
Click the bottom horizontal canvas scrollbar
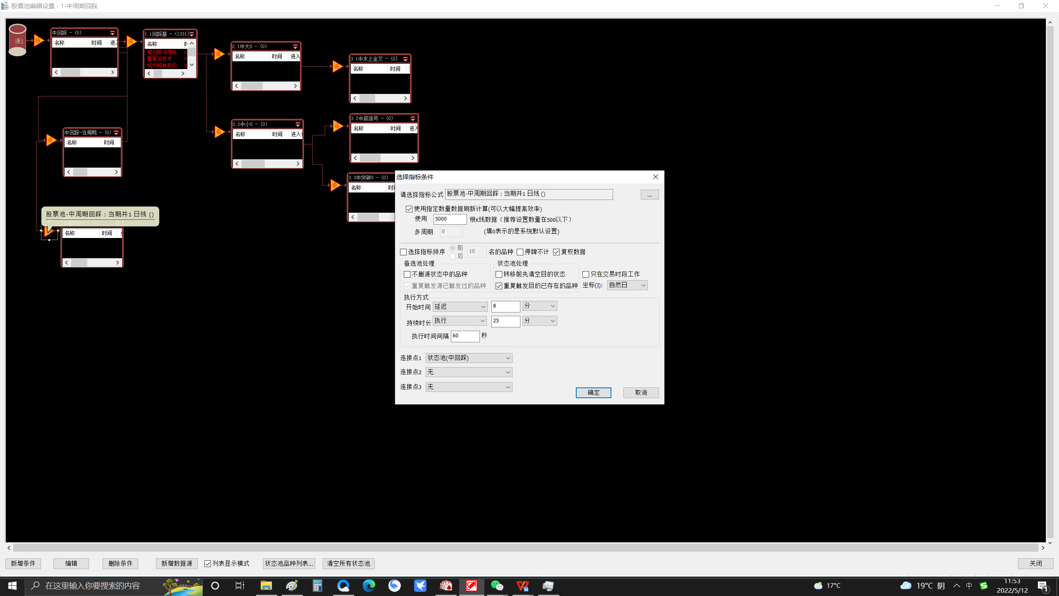tap(526, 548)
